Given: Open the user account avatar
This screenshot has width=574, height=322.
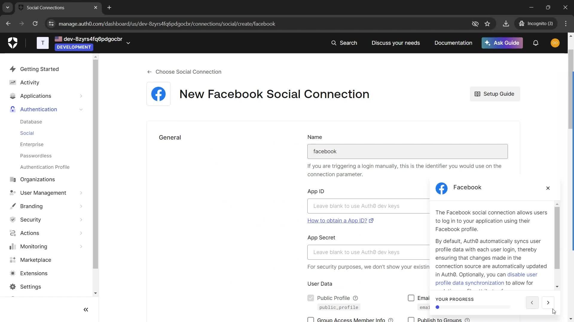Looking at the screenshot, I should (555, 43).
